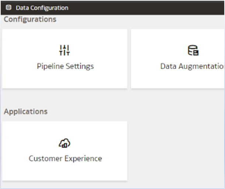Click the Data Augmentation database icon
The image size is (225, 189).
[x=193, y=50]
